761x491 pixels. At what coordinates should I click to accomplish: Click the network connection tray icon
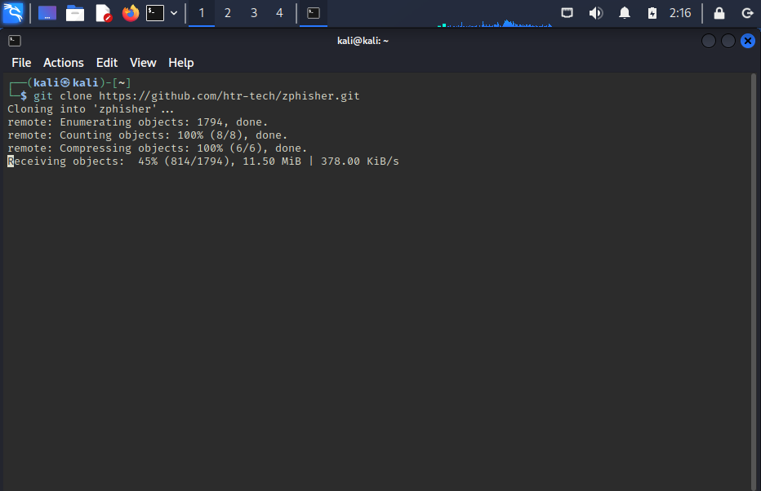(567, 13)
